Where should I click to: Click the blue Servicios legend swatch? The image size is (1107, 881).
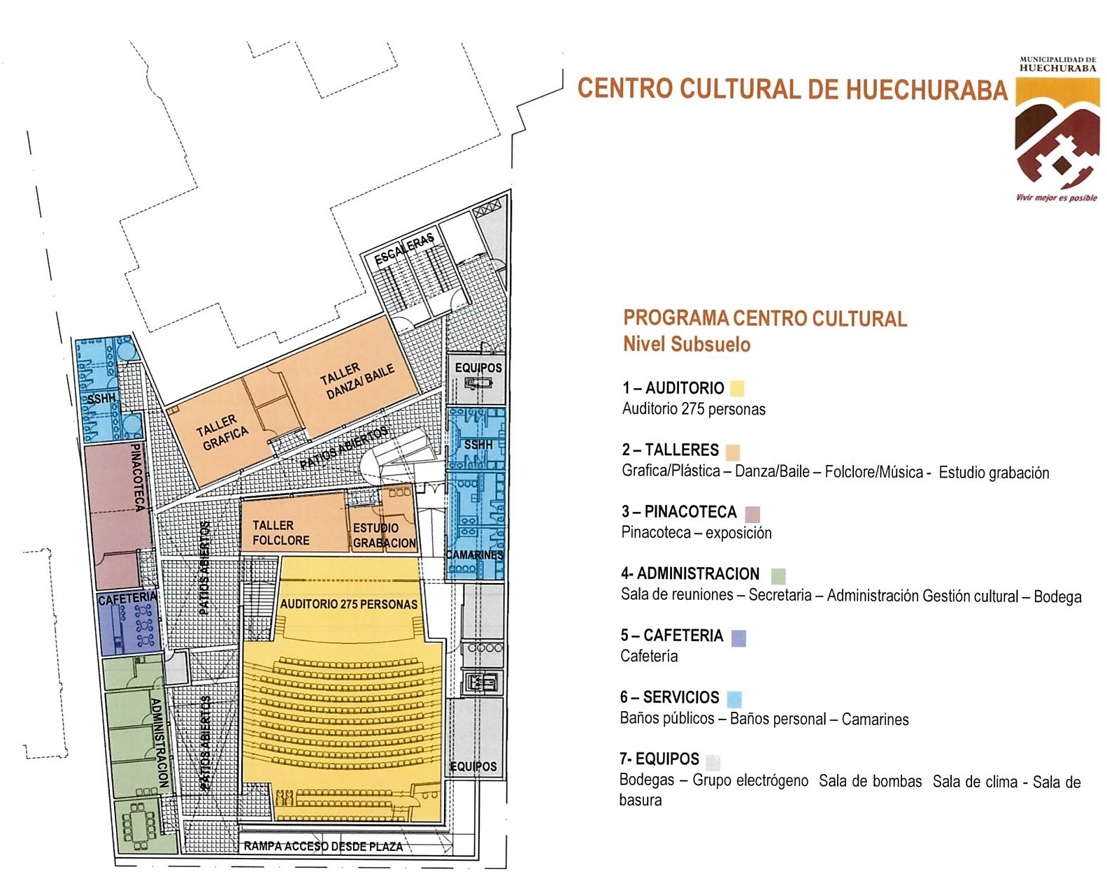point(734,699)
